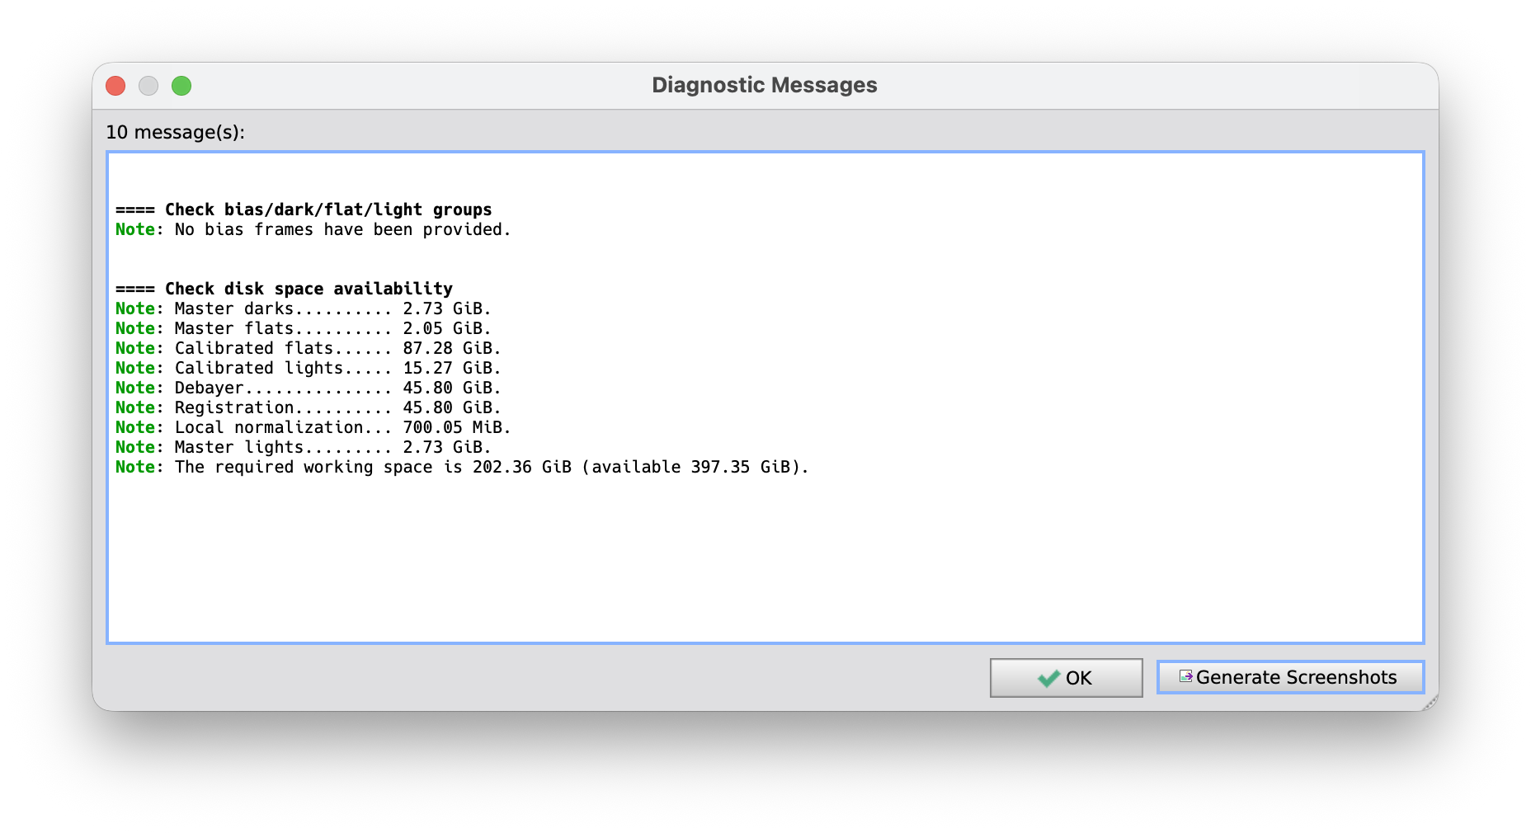1531x833 pixels.
Task: Click the green zoom window button
Action: coord(181,86)
